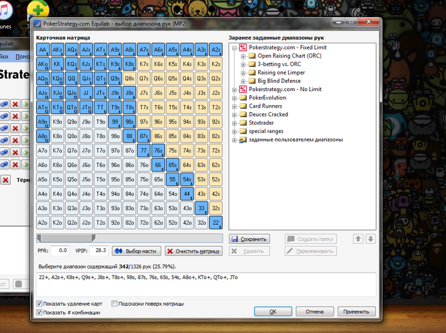Click into the hand range text box
Viewport: 446px width, 333px height.
pos(206,285)
